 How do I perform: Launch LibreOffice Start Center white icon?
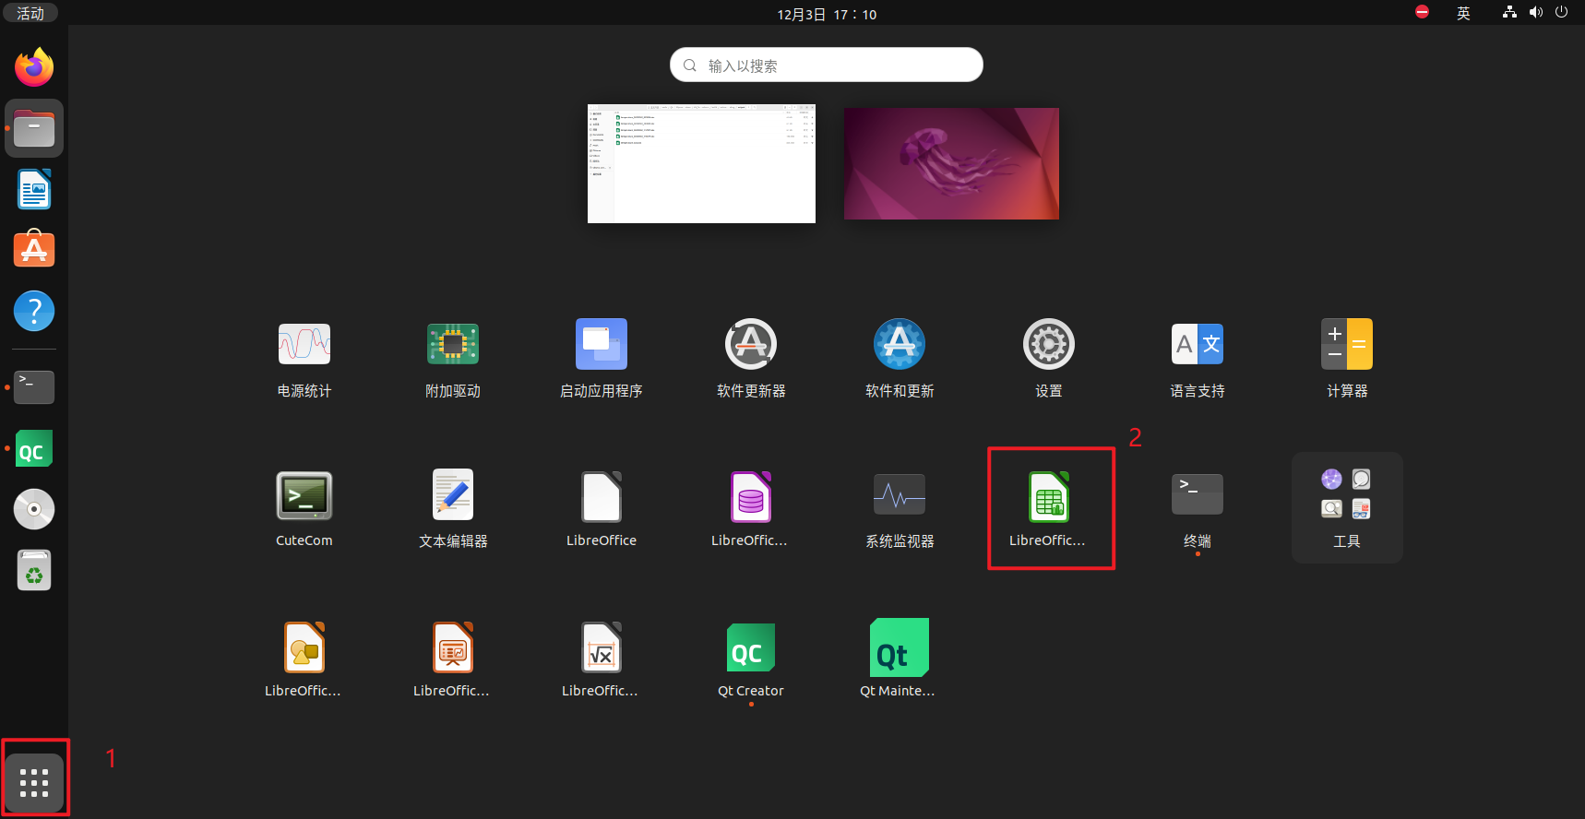coord(602,509)
